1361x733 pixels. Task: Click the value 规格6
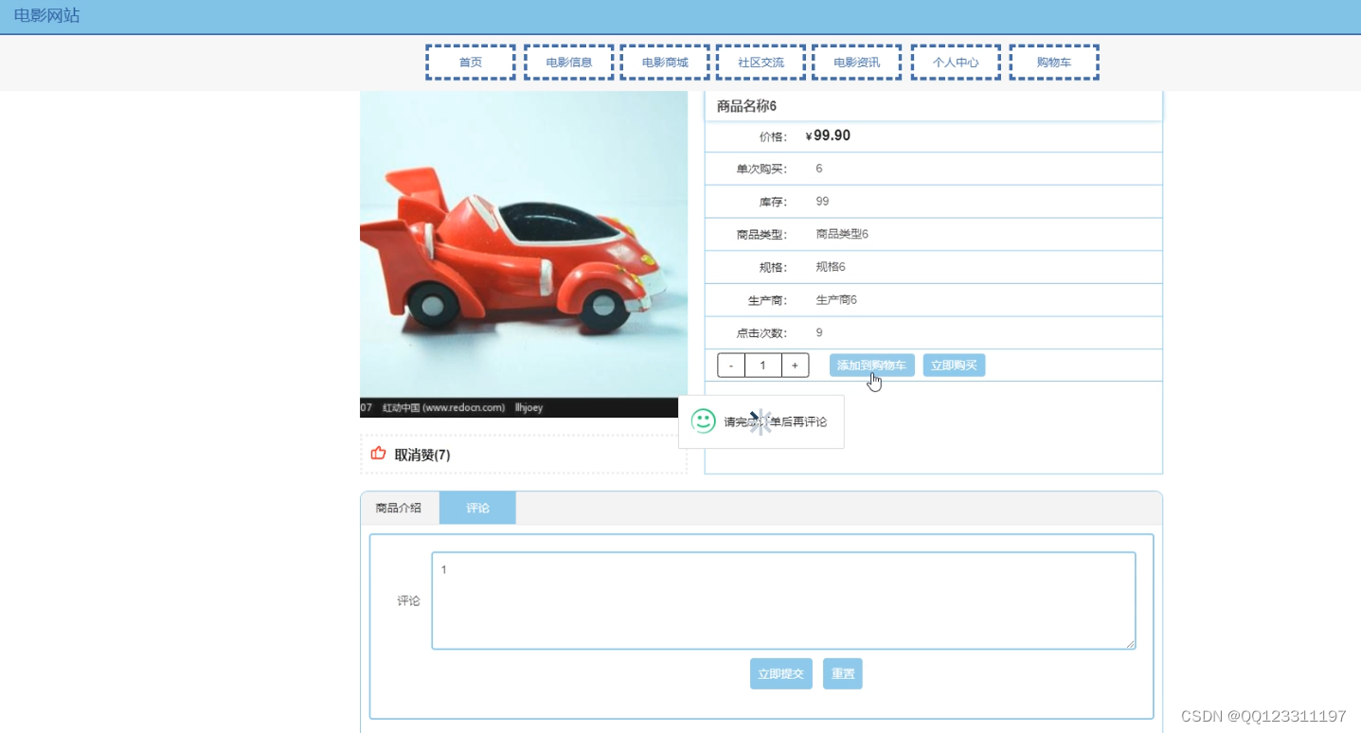[x=831, y=267]
